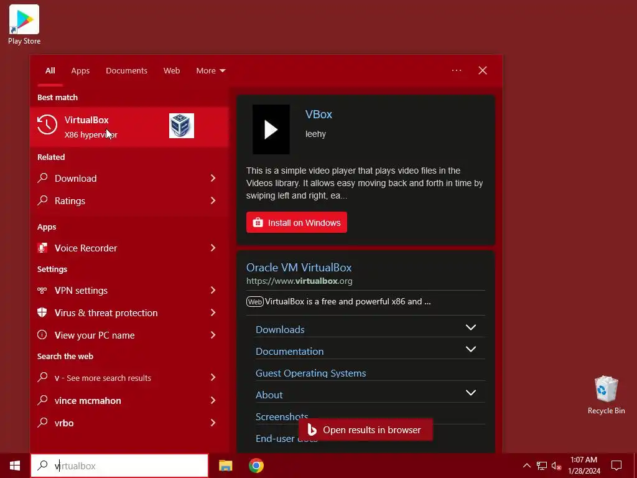The width and height of the screenshot is (637, 478).
Task: Click the VPN settings icon
Action: click(x=42, y=290)
